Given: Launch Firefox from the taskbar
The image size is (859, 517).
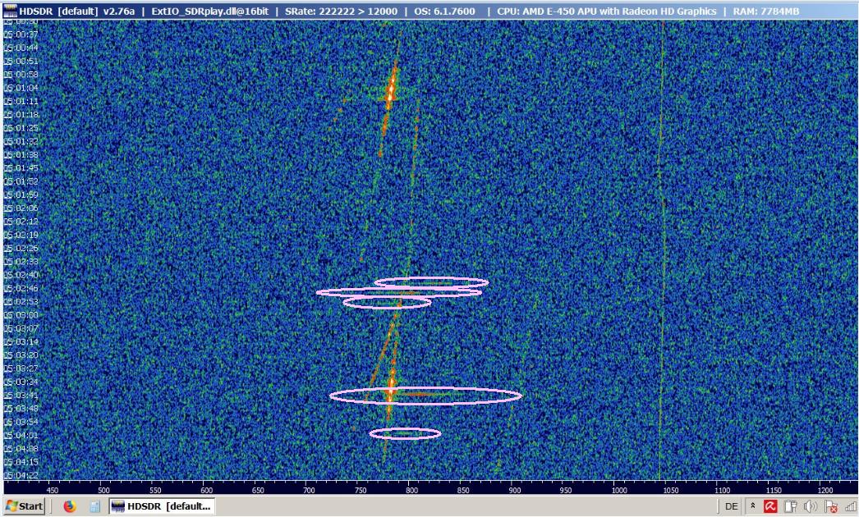Looking at the screenshot, I should (x=69, y=506).
